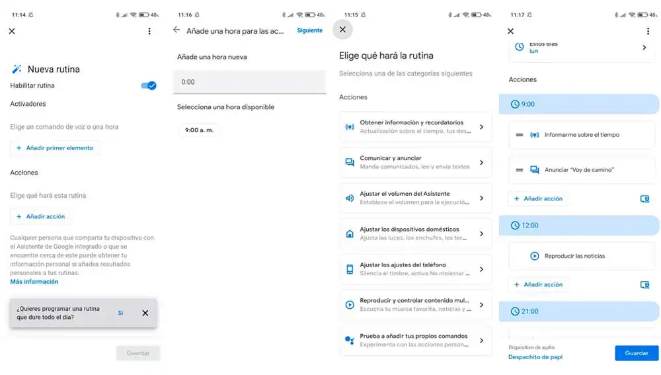This screenshot has height=375, width=661.
Task: Click the device icon beside 9:00 Añadir acción
Action: pos(644,198)
